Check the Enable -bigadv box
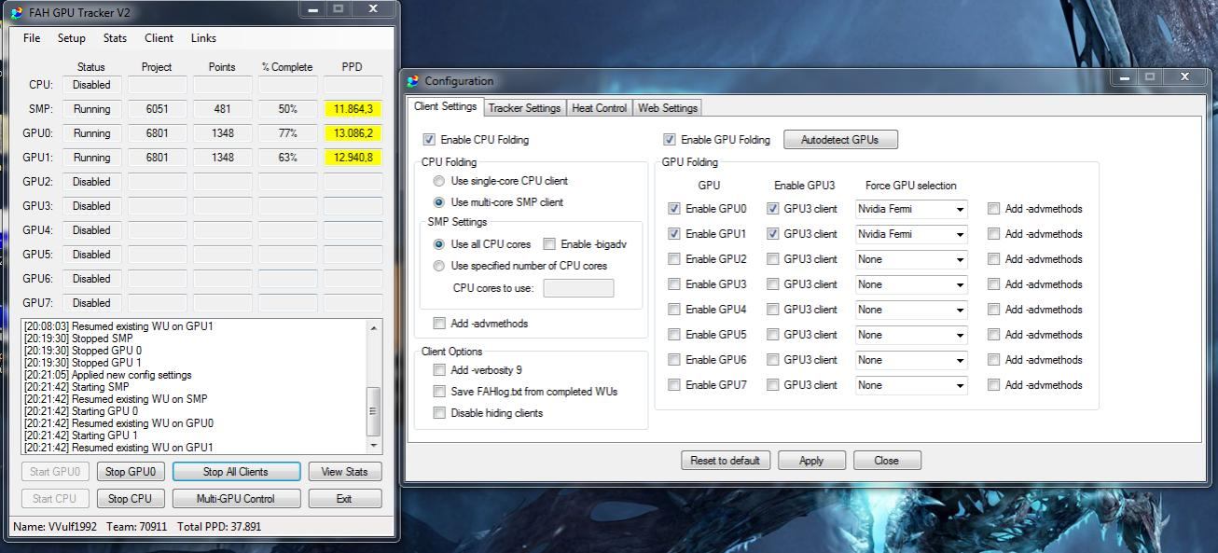This screenshot has height=553, width=1218. pyautogui.click(x=549, y=244)
